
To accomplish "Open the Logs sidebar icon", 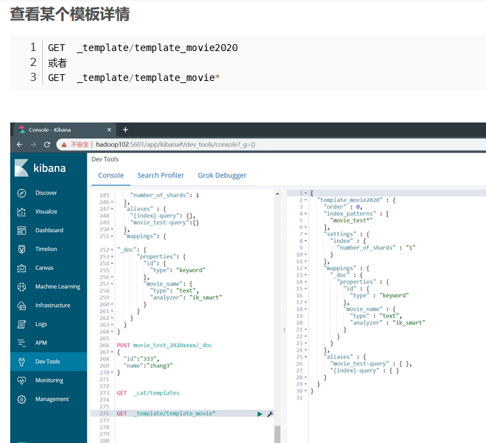I will [21, 324].
